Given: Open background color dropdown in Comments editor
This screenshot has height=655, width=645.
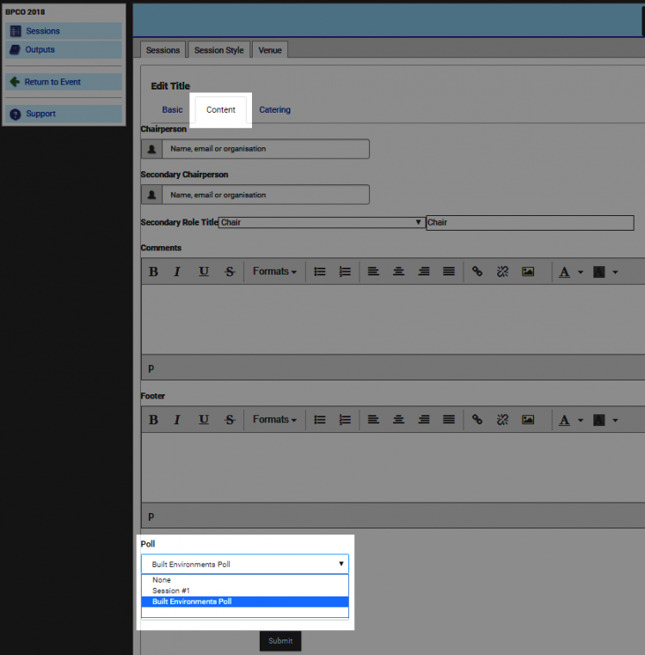Looking at the screenshot, I should [615, 272].
